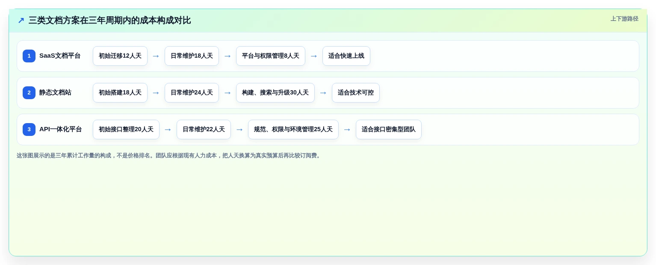Click the number 3 badge for API一体化平台
The width and height of the screenshot is (656, 265).
coord(29,130)
